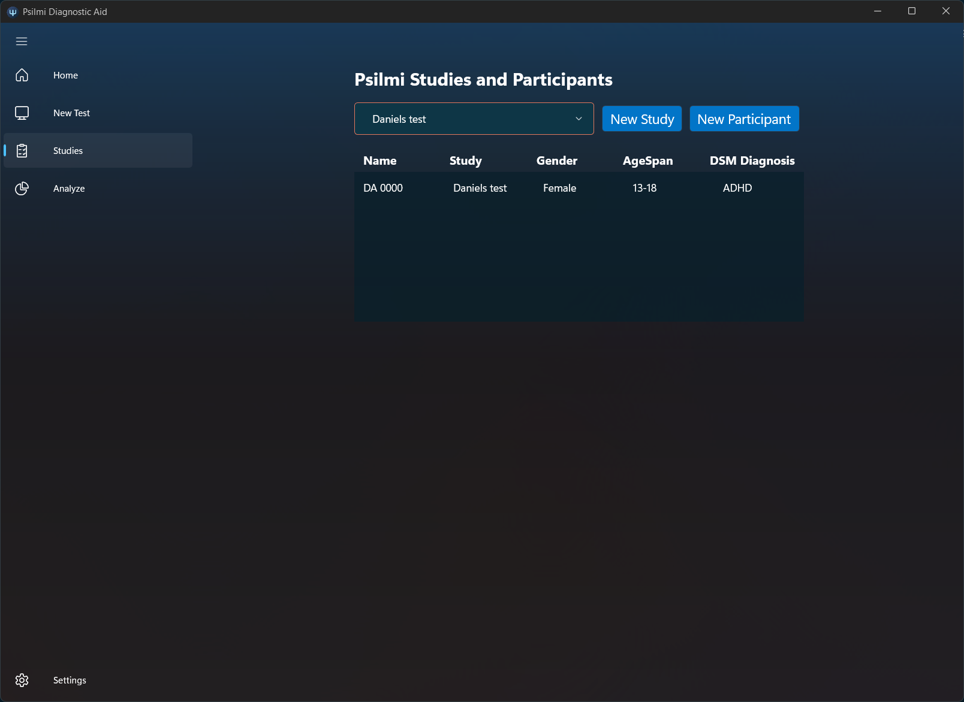The width and height of the screenshot is (964, 702).
Task: Select the DA 0000 participant row
Action: click(x=383, y=188)
